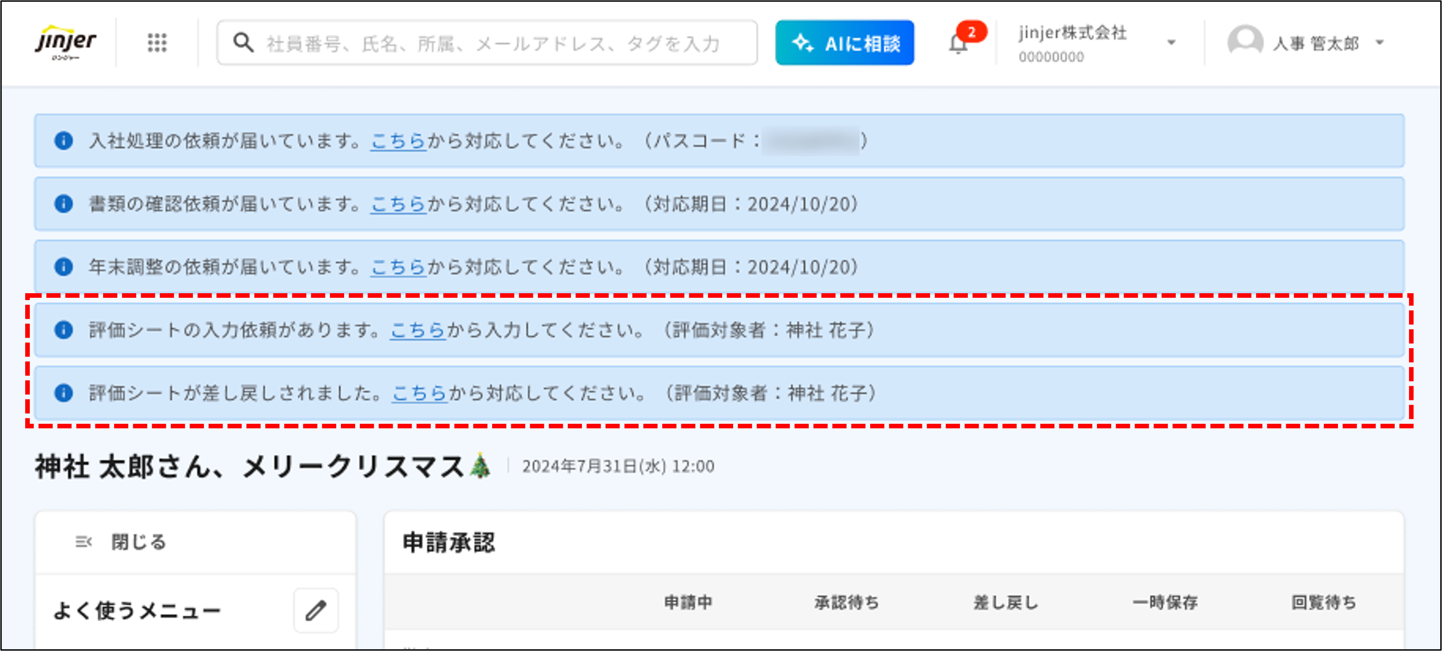This screenshot has width=1442, height=651.
Task: Click the AIに相談 button
Action: click(845, 42)
